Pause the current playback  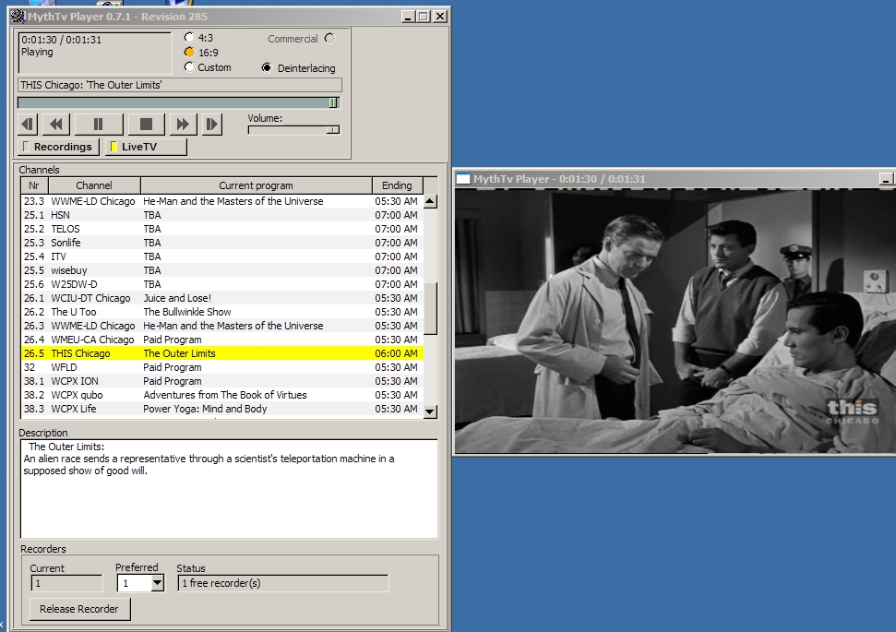(99, 124)
